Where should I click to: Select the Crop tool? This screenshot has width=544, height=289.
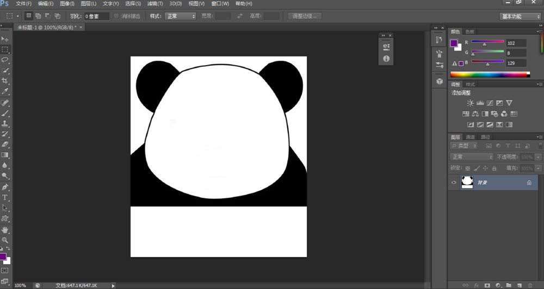[x=5, y=81]
